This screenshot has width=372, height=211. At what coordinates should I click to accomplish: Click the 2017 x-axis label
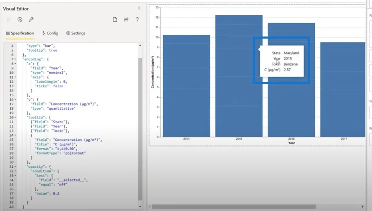pos(344,139)
